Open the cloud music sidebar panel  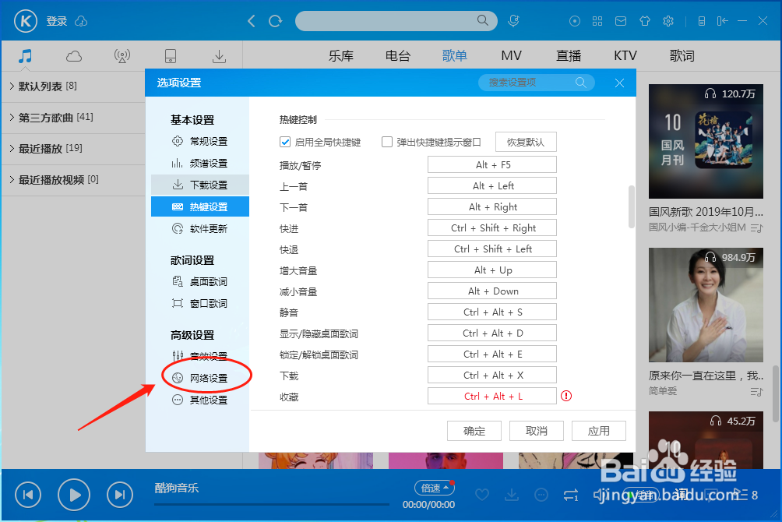pyautogui.click(x=74, y=55)
